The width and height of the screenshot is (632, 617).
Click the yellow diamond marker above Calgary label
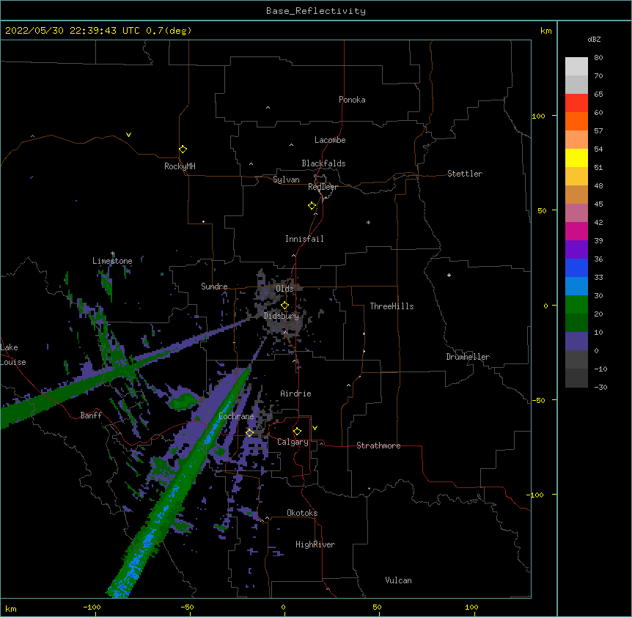tap(297, 432)
